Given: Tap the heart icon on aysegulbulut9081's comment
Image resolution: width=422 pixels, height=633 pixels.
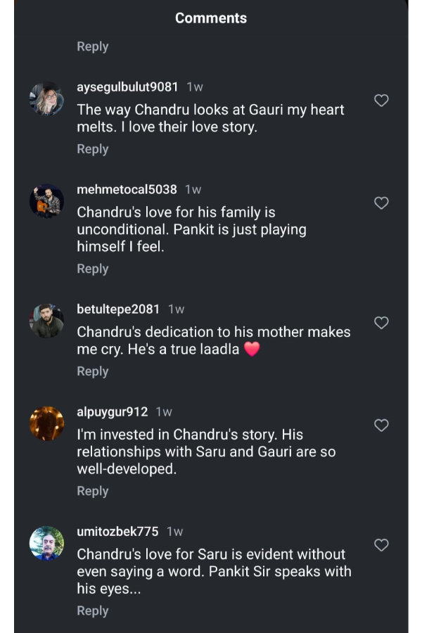Looking at the screenshot, I should tap(381, 101).
